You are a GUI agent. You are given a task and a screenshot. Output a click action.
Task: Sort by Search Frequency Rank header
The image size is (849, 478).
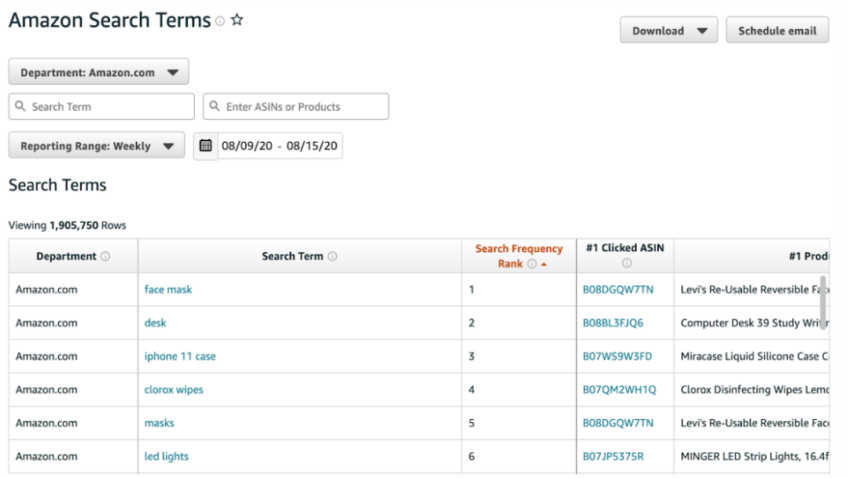[x=519, y=256]
